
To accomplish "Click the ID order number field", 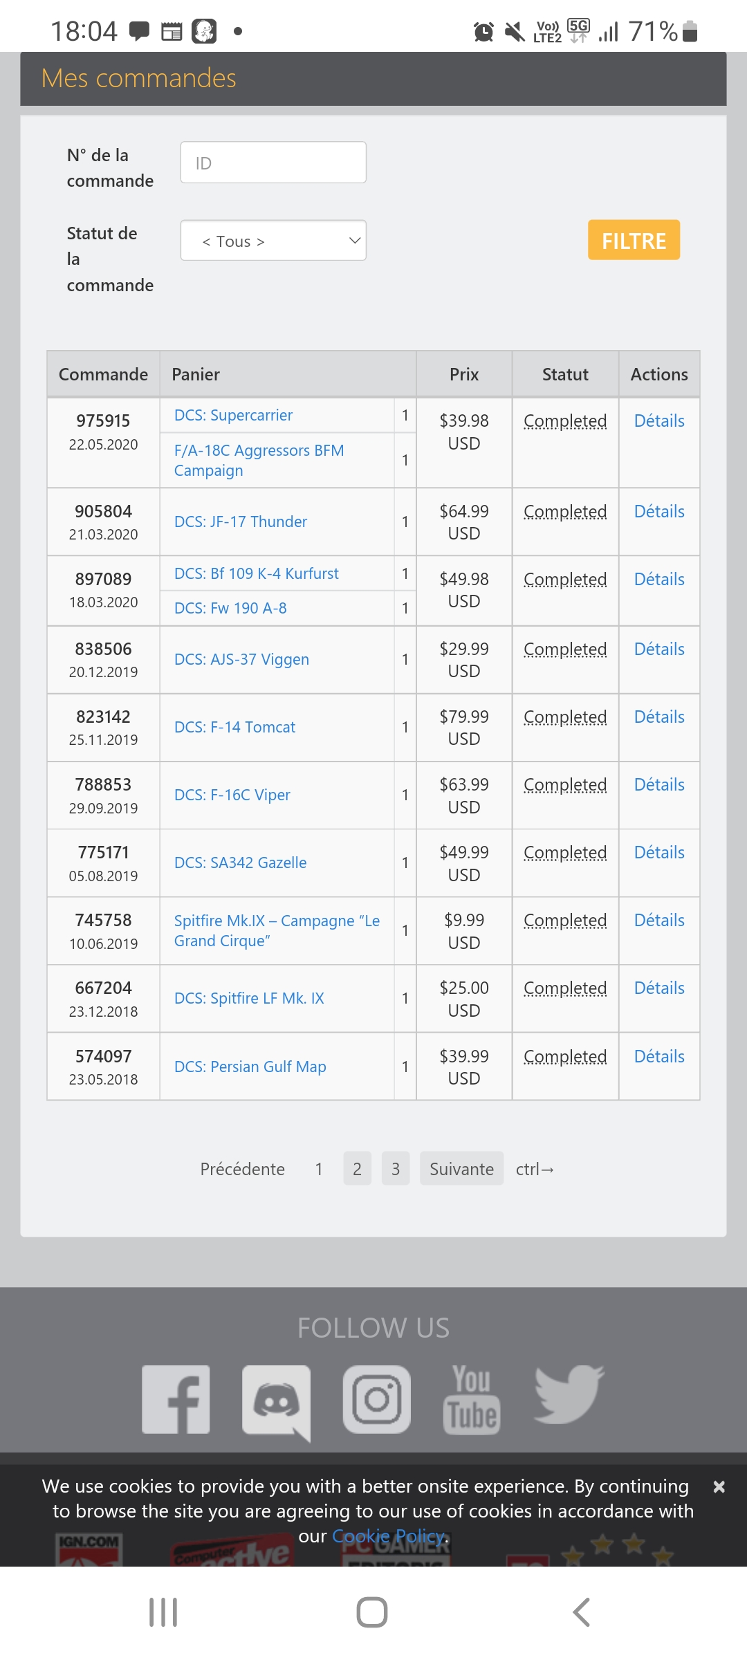I will (273, 163).
